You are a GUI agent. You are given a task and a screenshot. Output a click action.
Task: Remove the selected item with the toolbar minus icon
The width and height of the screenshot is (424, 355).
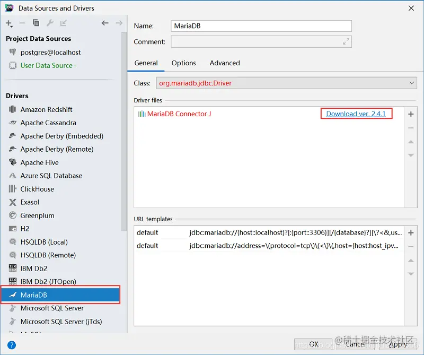coord(22,23)
